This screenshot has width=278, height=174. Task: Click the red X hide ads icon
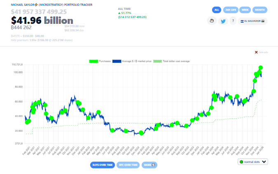pos(256,52)
